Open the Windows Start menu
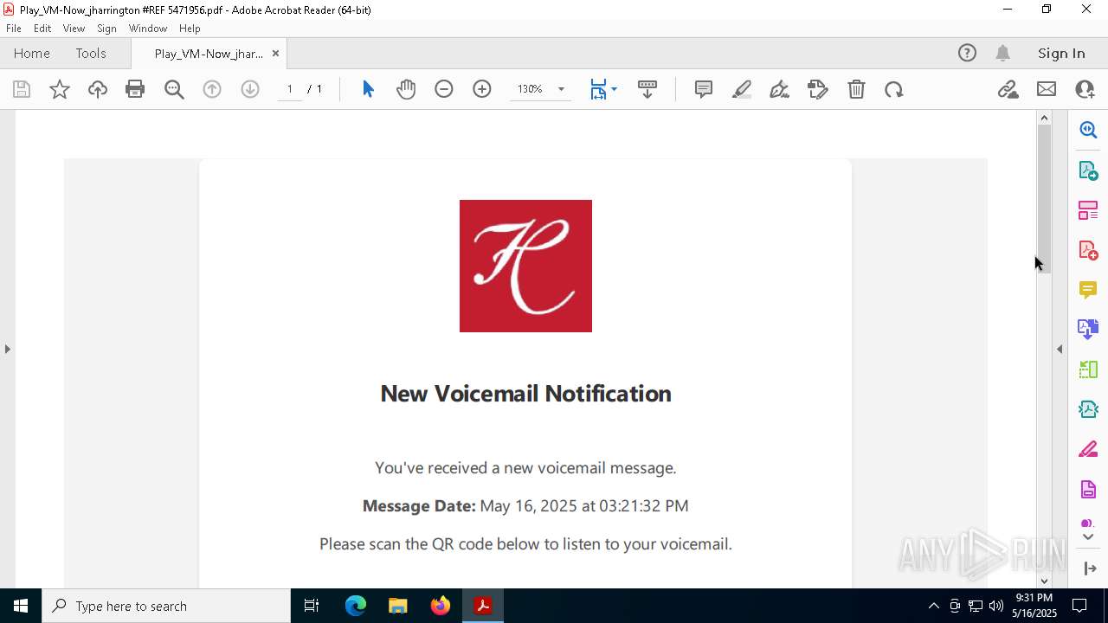This screenshot has width=1108, height=623. 21,606
